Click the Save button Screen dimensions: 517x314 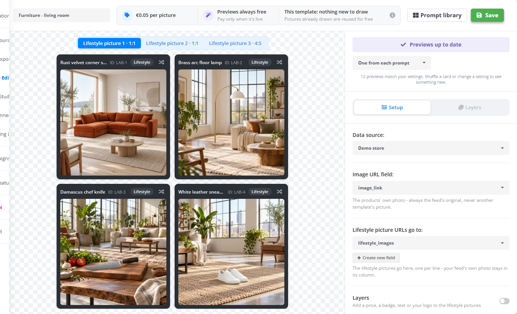[487, 15]
